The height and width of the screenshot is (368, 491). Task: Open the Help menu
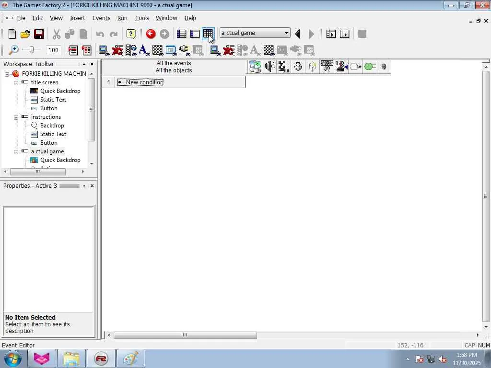(x=190, y=18)
